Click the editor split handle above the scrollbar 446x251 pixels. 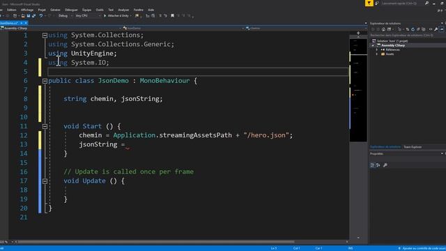tap(358, 33)
